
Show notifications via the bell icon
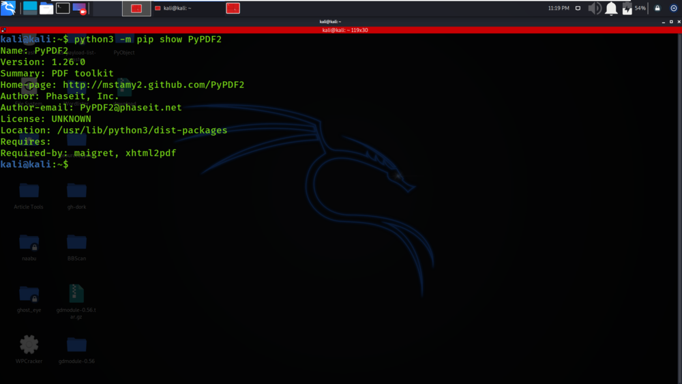tap(611, 8)
